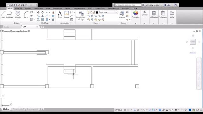Click the Estructura alámbrica 2D visual style label
The height and width of the screenshot is (114, 203).
pyautogui.click(x=20, y=31)
